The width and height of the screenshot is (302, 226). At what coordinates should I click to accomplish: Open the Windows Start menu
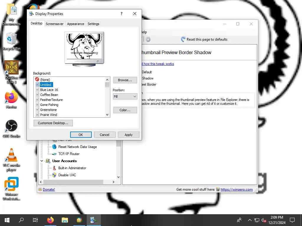coord(7,220)
